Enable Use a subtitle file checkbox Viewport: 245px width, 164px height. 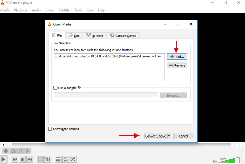[55, 88]
